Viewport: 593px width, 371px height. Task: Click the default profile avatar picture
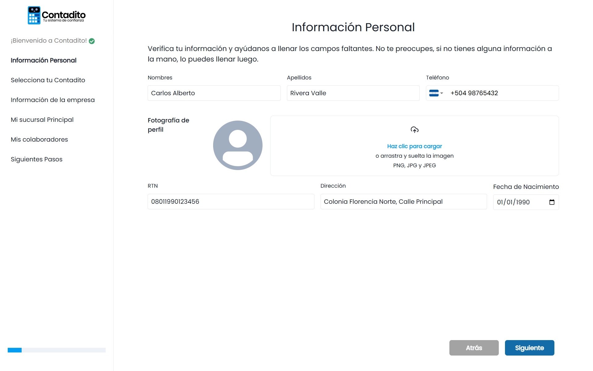238,145
